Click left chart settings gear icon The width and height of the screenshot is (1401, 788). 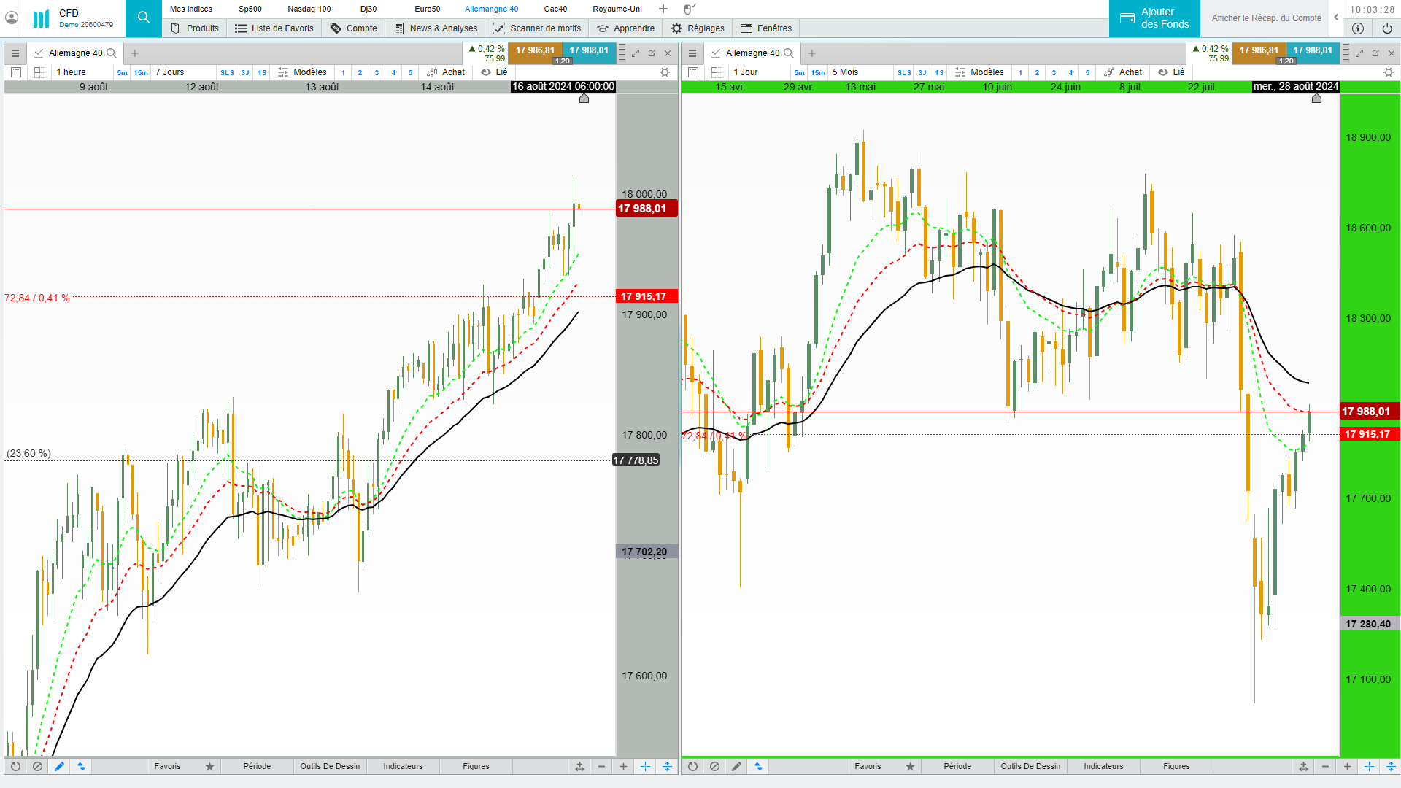(x=665, y=72)
